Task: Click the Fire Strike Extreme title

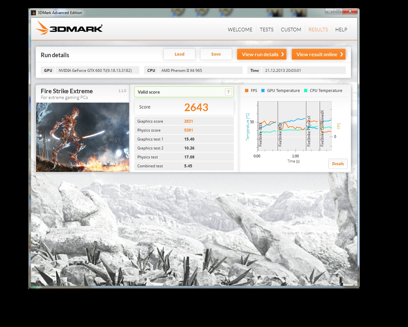Action: (67, 91)
